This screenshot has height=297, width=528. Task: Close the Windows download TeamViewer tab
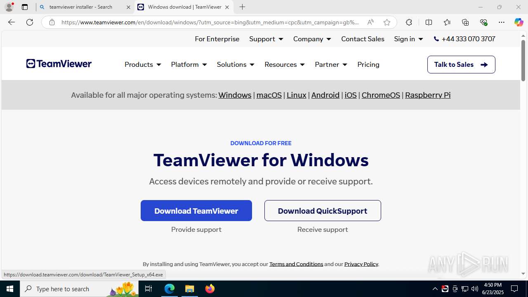pyautogui.click(x=227, y=7)
